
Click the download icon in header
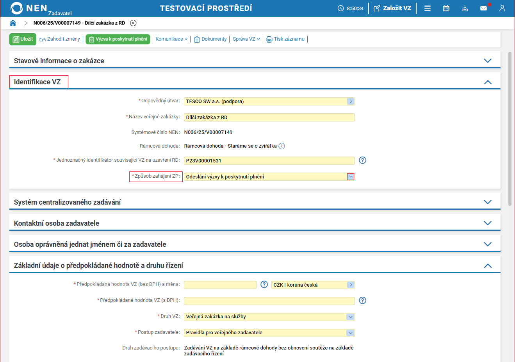click(465, 8)
